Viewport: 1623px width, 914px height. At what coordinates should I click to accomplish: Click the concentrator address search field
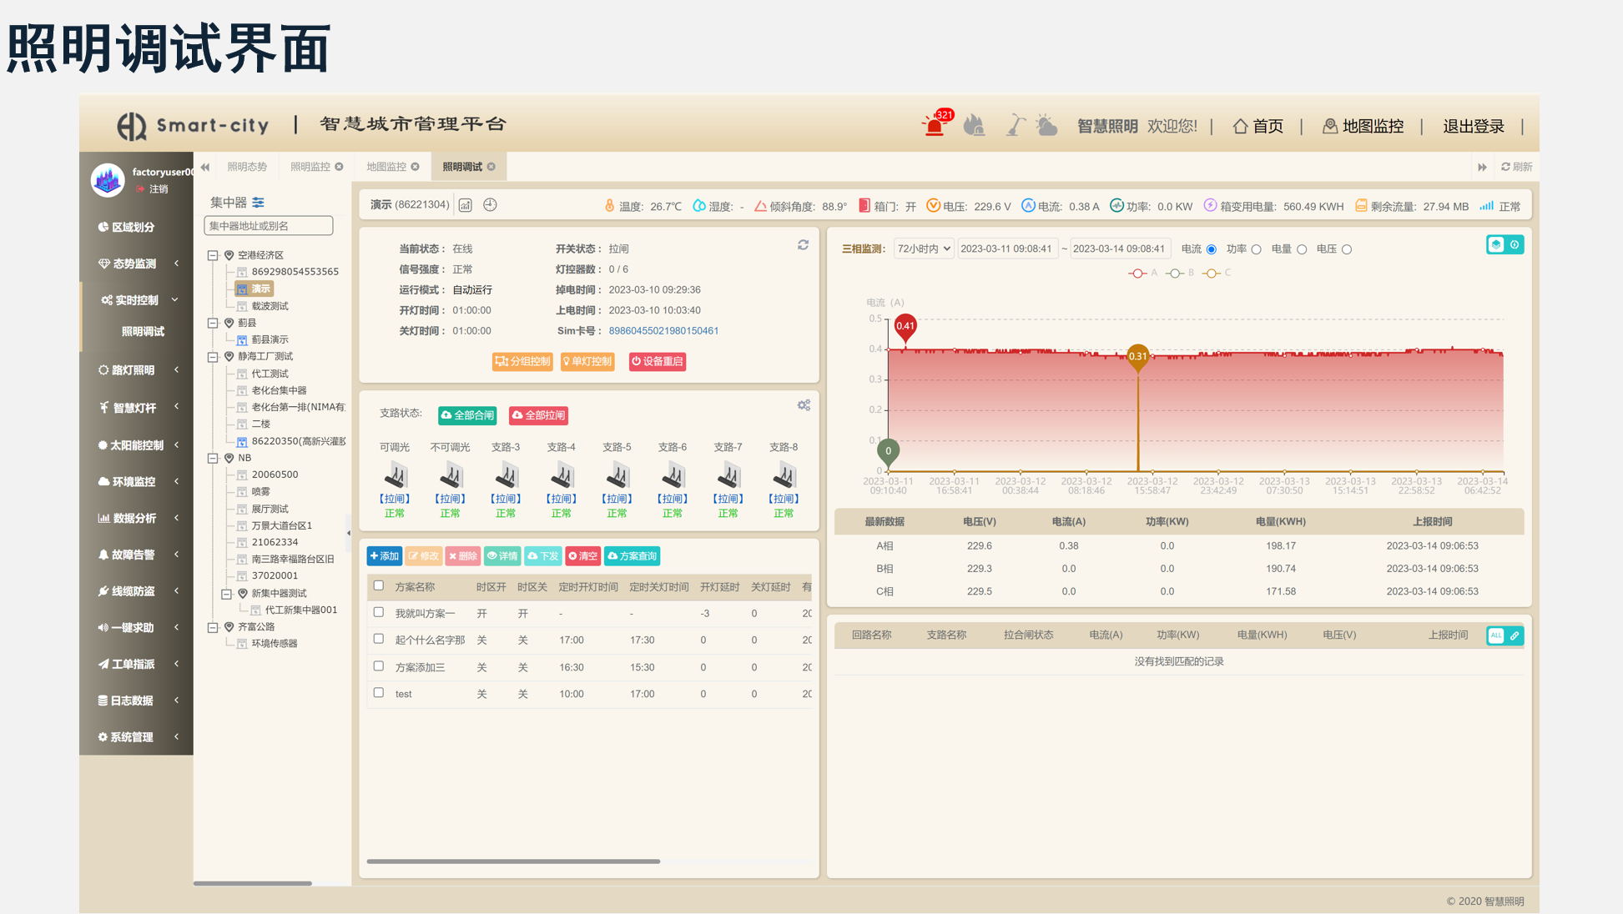click(x=269, y=226)
